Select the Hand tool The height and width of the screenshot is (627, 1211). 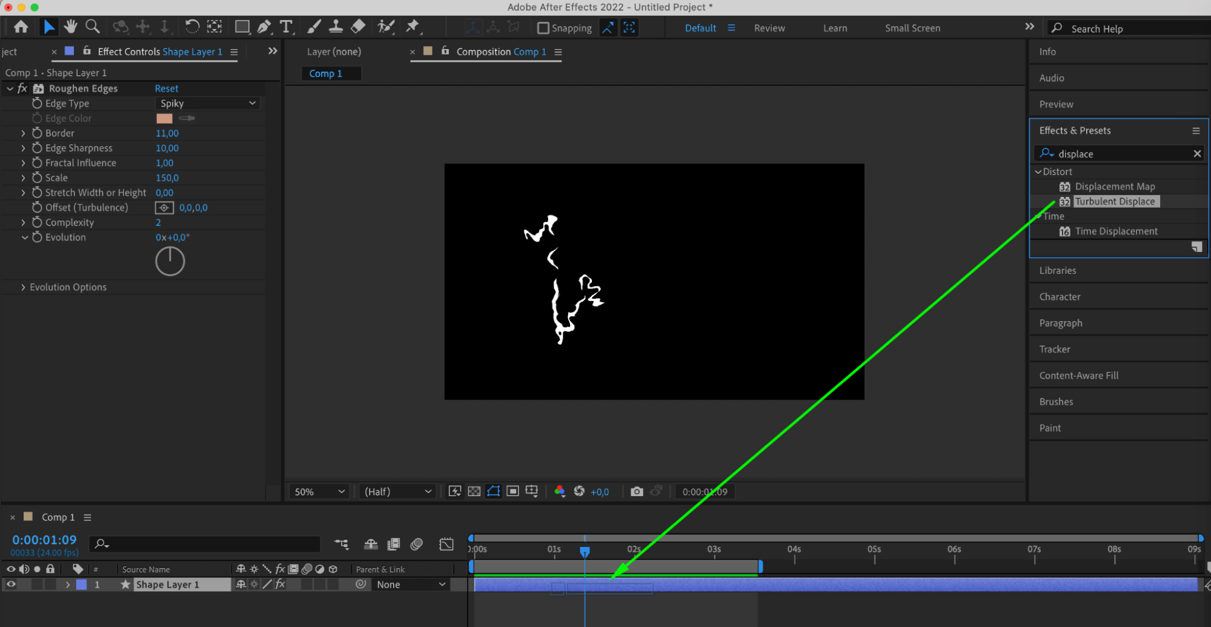pyautogui.click(x=71, y=27)
